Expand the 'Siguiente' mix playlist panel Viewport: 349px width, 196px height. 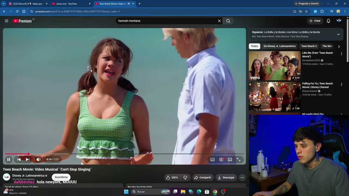[x=338, y=34]
